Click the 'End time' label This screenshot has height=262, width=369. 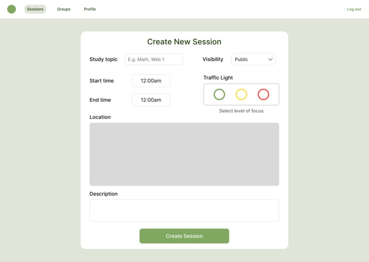(100, 100)
